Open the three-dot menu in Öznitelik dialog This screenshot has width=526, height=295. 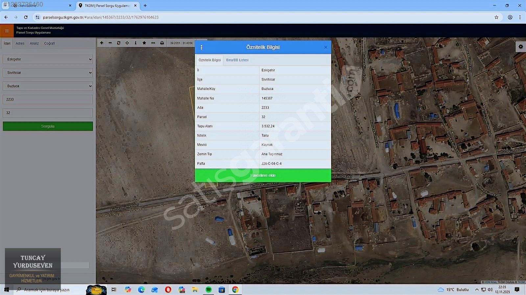[x=201, y=47]
